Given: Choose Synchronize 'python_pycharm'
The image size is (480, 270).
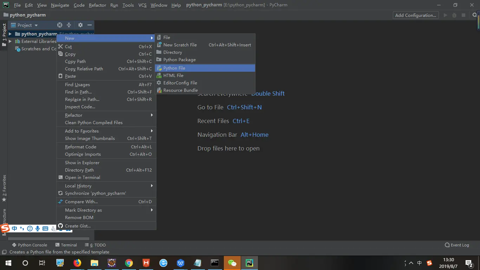Looking at the screenshot, I should 106,193.
